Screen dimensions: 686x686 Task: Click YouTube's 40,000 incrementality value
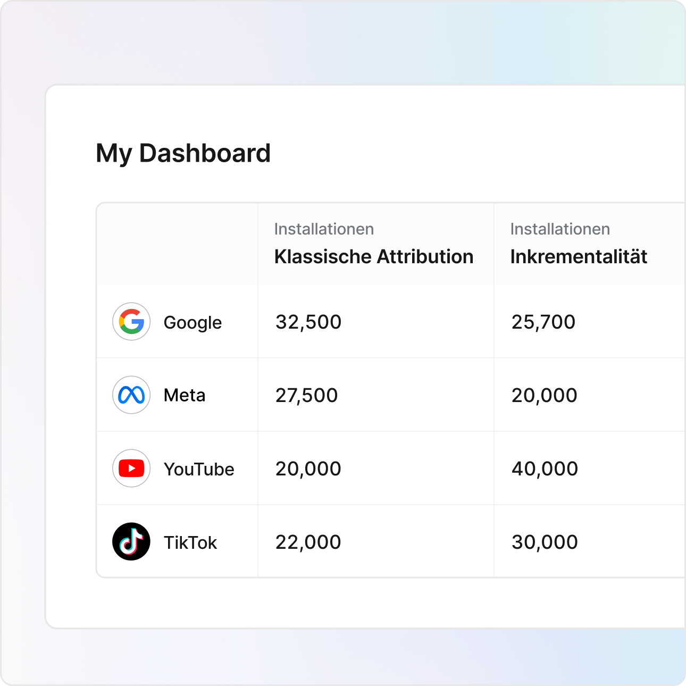pyautogui.click(x=545, y=469)
